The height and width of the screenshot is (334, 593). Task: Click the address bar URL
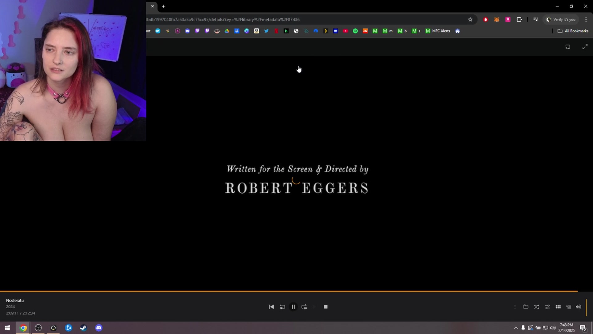(x=223, y=19)
